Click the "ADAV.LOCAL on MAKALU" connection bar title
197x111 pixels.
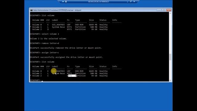98,2
